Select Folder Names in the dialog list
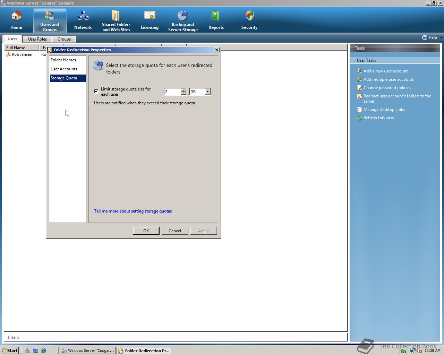 (x=68, y=60)
